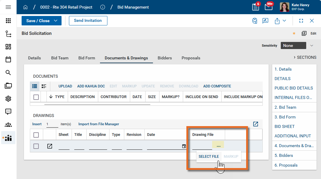Screen dimensions: 321x179
Task: Check the select-all documents checkbox
Action: click(36, 97)
